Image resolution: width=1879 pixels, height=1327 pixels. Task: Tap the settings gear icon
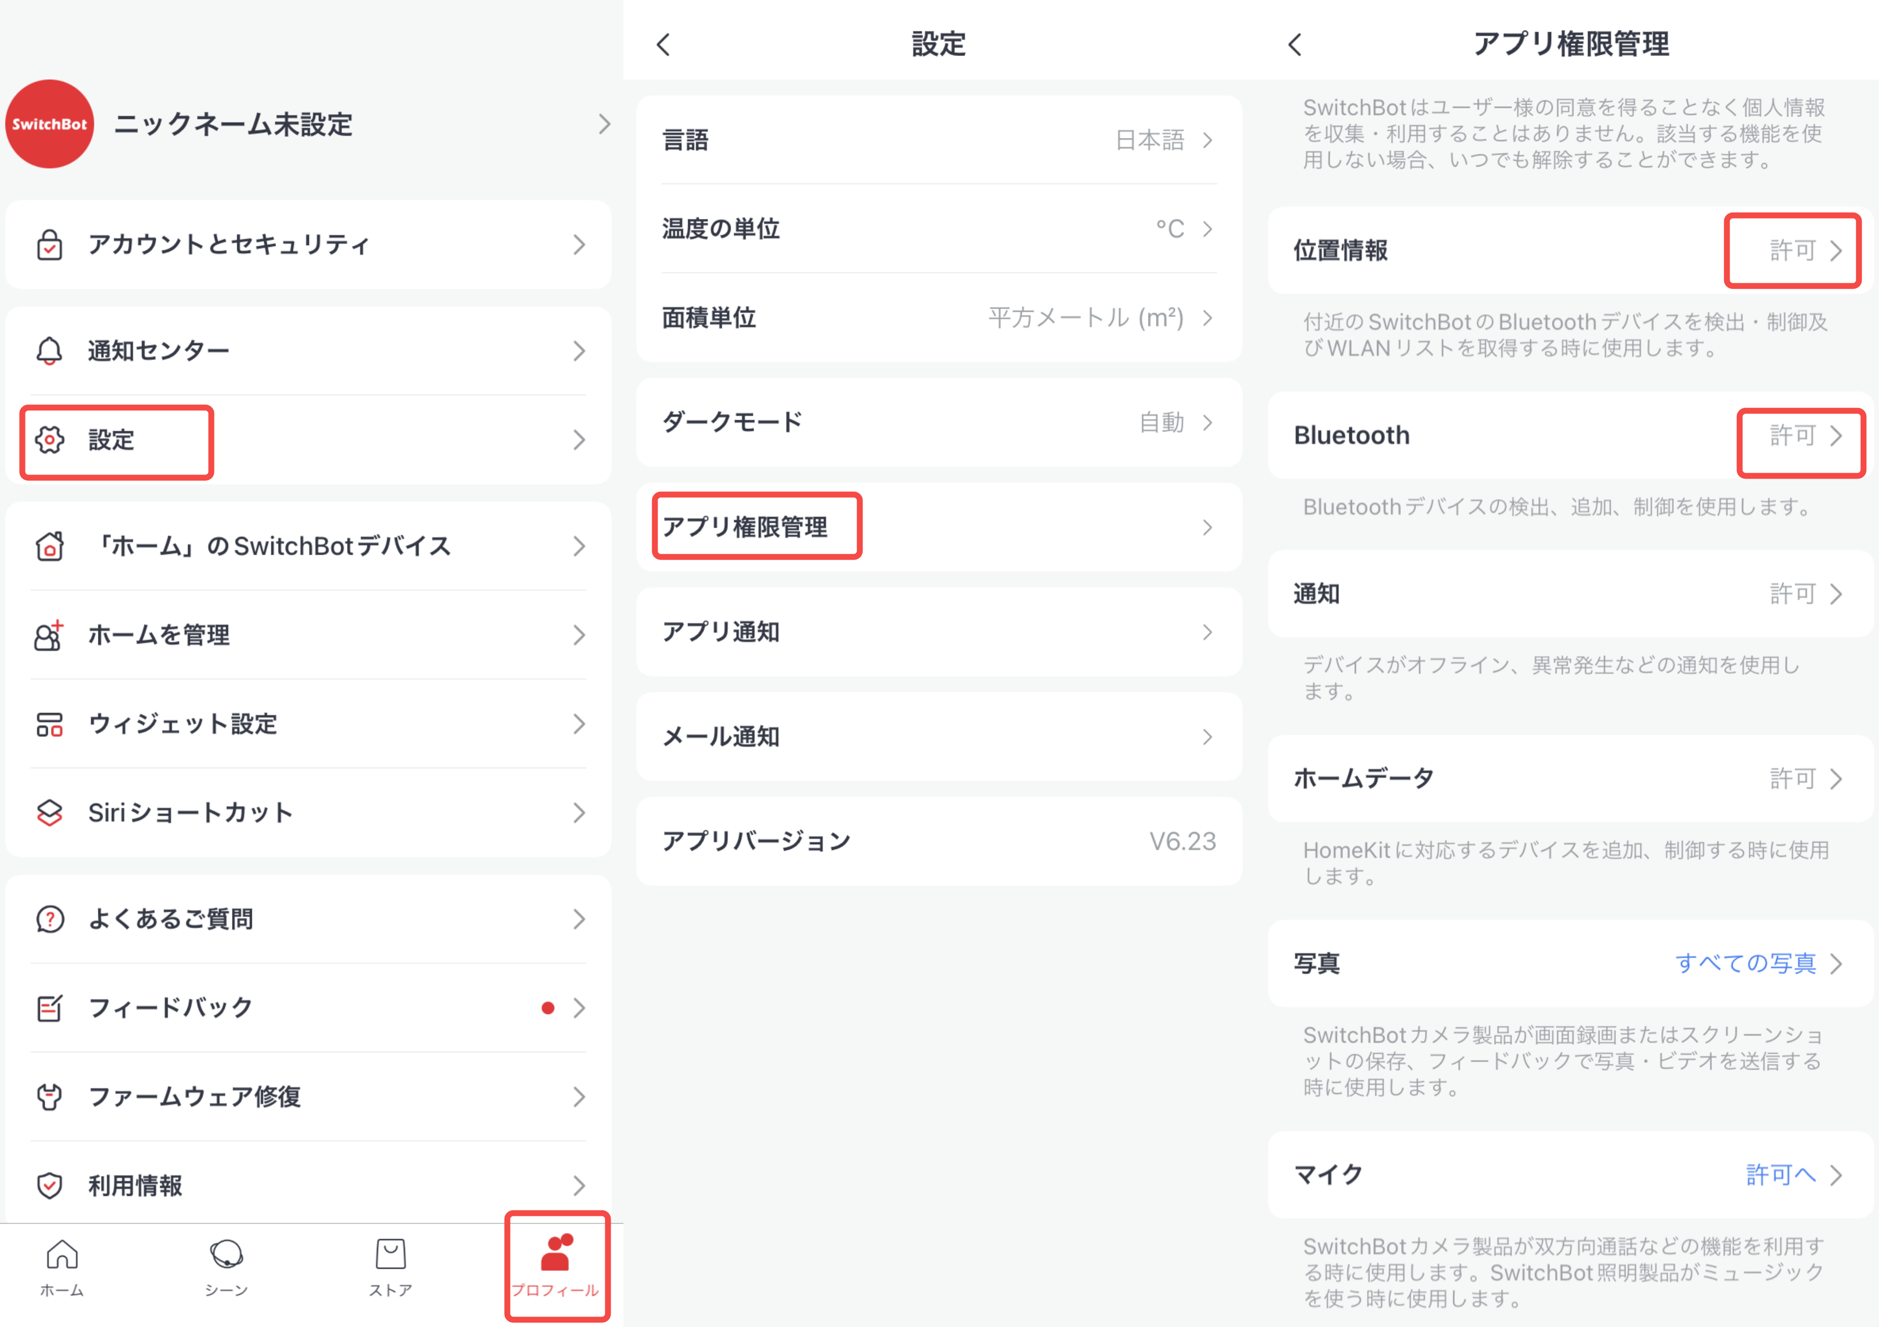click(50, 440)
